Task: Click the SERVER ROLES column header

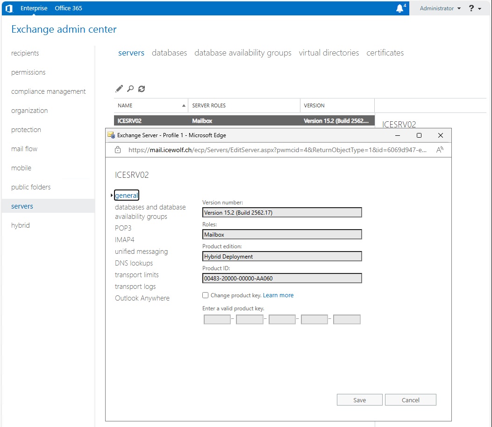Action: [244, 105]
